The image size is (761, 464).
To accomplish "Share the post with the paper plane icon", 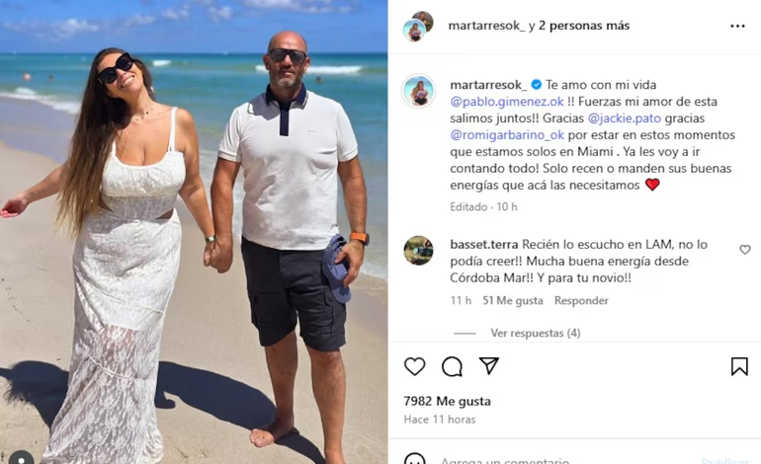I will (x=489, y=365).
